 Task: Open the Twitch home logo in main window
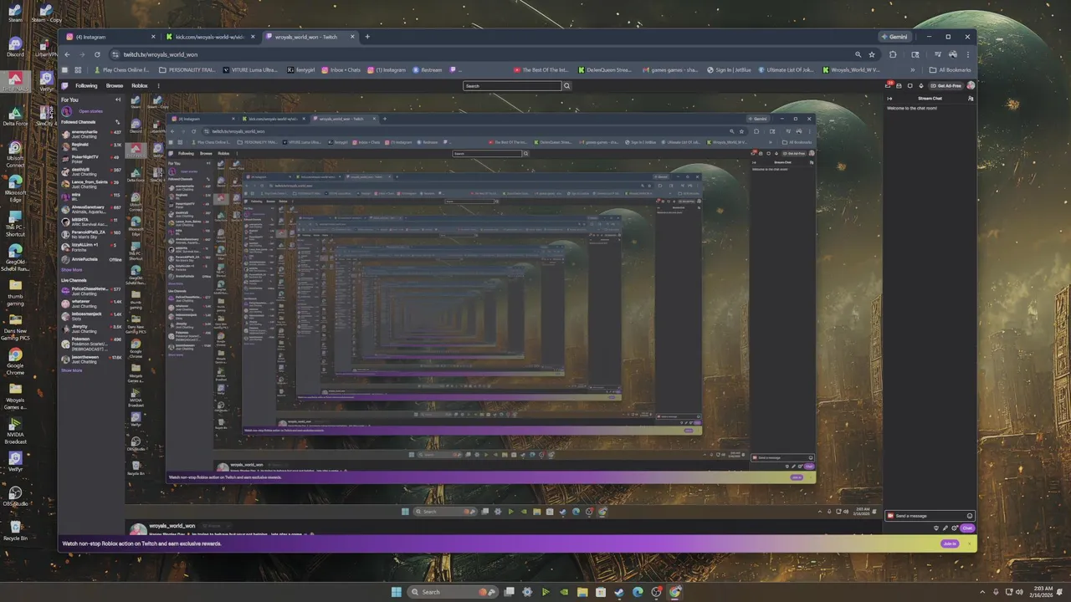pyautogui.click(x=66, y=85)
